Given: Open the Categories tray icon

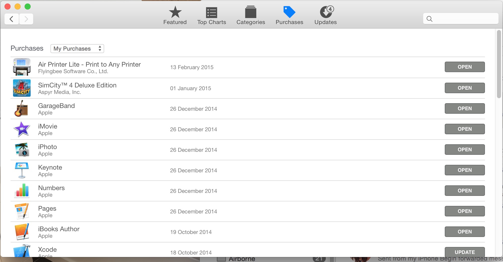Looking at the screenshot, I should pyautogui.click(x=250, y=12).
